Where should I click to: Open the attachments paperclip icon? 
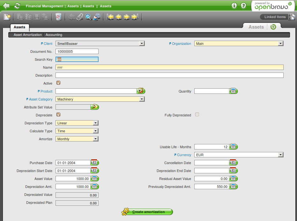coord(80,17)
